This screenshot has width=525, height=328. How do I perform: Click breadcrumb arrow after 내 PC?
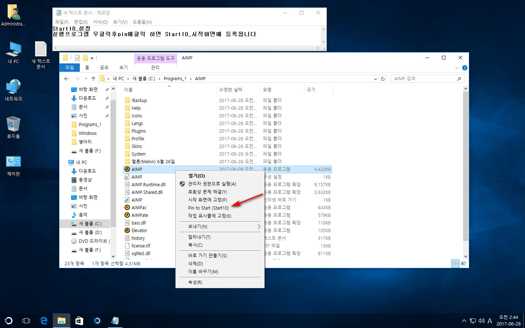(128, 79)
